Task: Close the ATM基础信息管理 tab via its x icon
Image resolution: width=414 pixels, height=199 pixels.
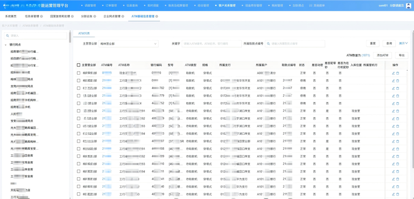Action: (157, 16)
